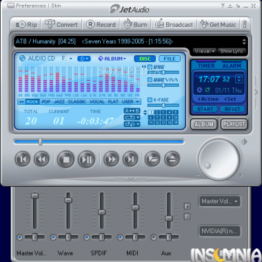Select the ROCK equalizer preset

(32, 101)
